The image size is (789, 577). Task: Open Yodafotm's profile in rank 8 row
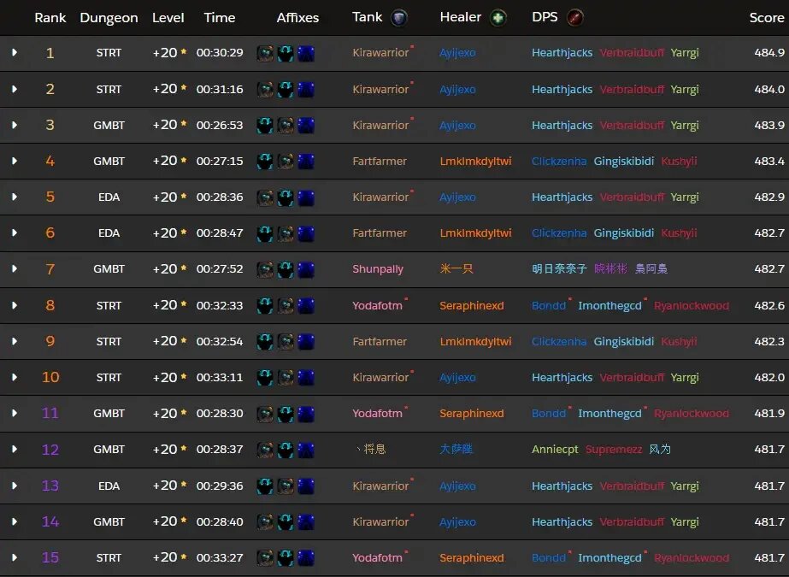377,305
